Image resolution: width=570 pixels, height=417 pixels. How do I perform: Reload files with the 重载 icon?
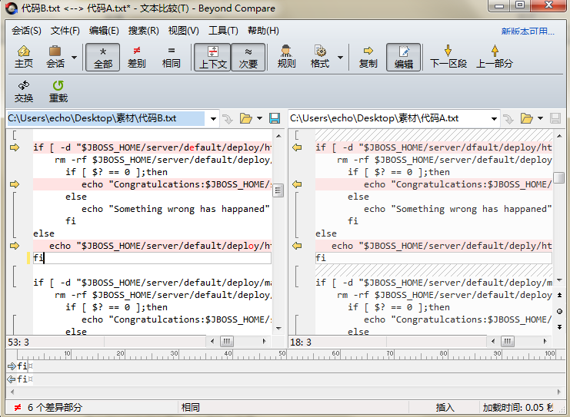click(x=58, y=91)
